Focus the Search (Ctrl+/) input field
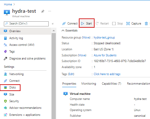Image resolution: width=150 pixels, height=119 pixels. [26, 24]
